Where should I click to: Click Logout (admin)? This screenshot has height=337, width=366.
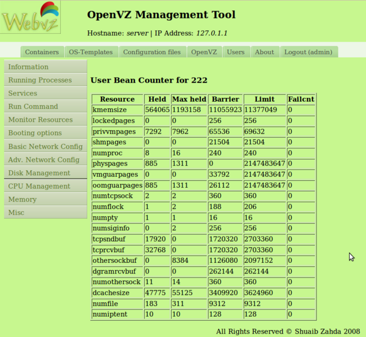tap(309, 52)
